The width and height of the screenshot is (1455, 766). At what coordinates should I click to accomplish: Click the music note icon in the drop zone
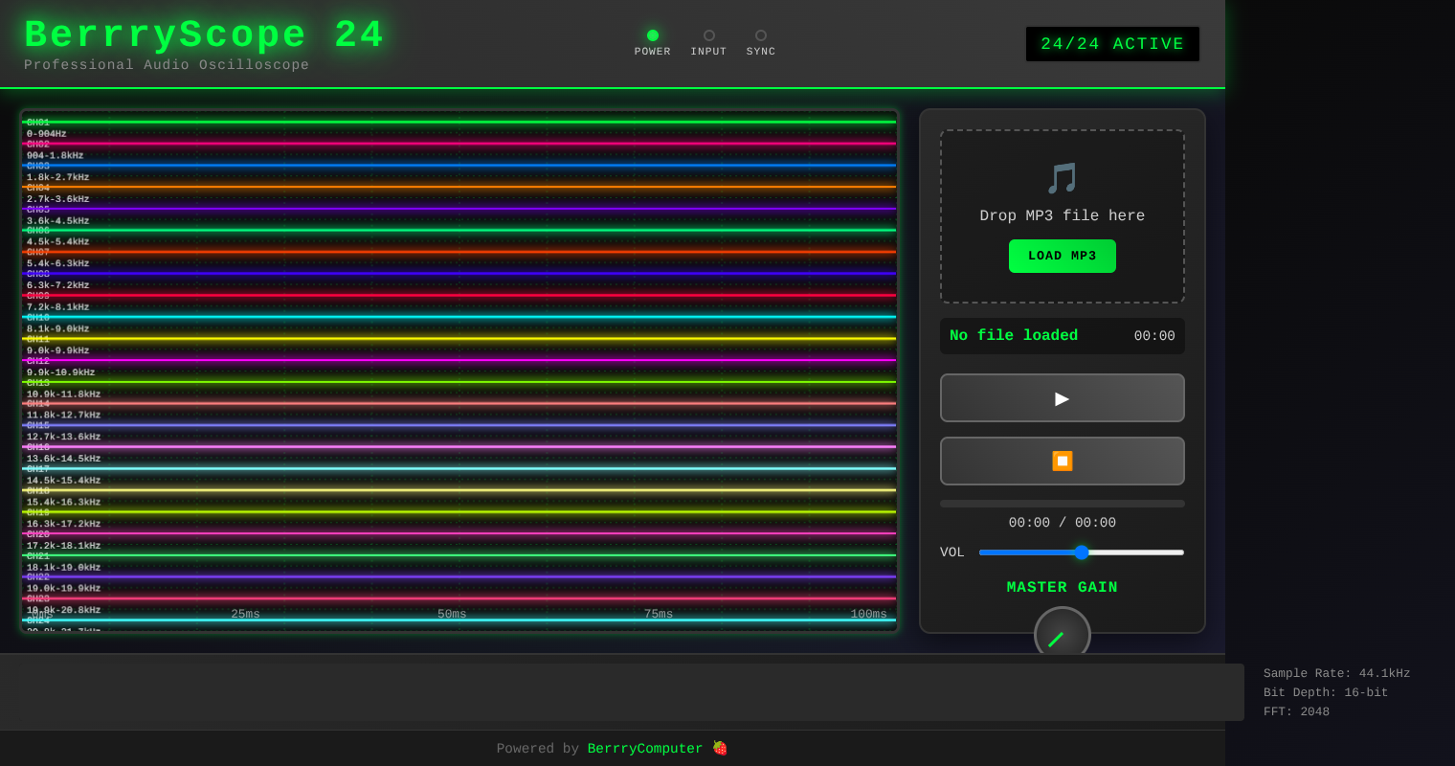coord(1062,178)
